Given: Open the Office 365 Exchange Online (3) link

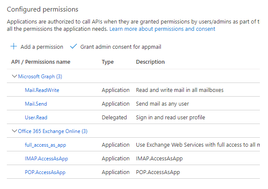Looking at the screenshot, I should pyautogui.click(x=53, y=131).
